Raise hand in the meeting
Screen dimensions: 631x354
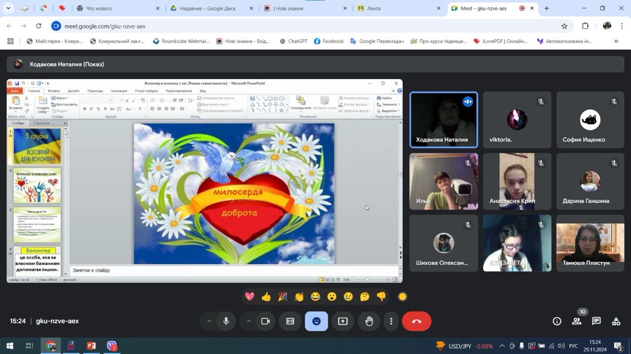click(x=369, y=321)
